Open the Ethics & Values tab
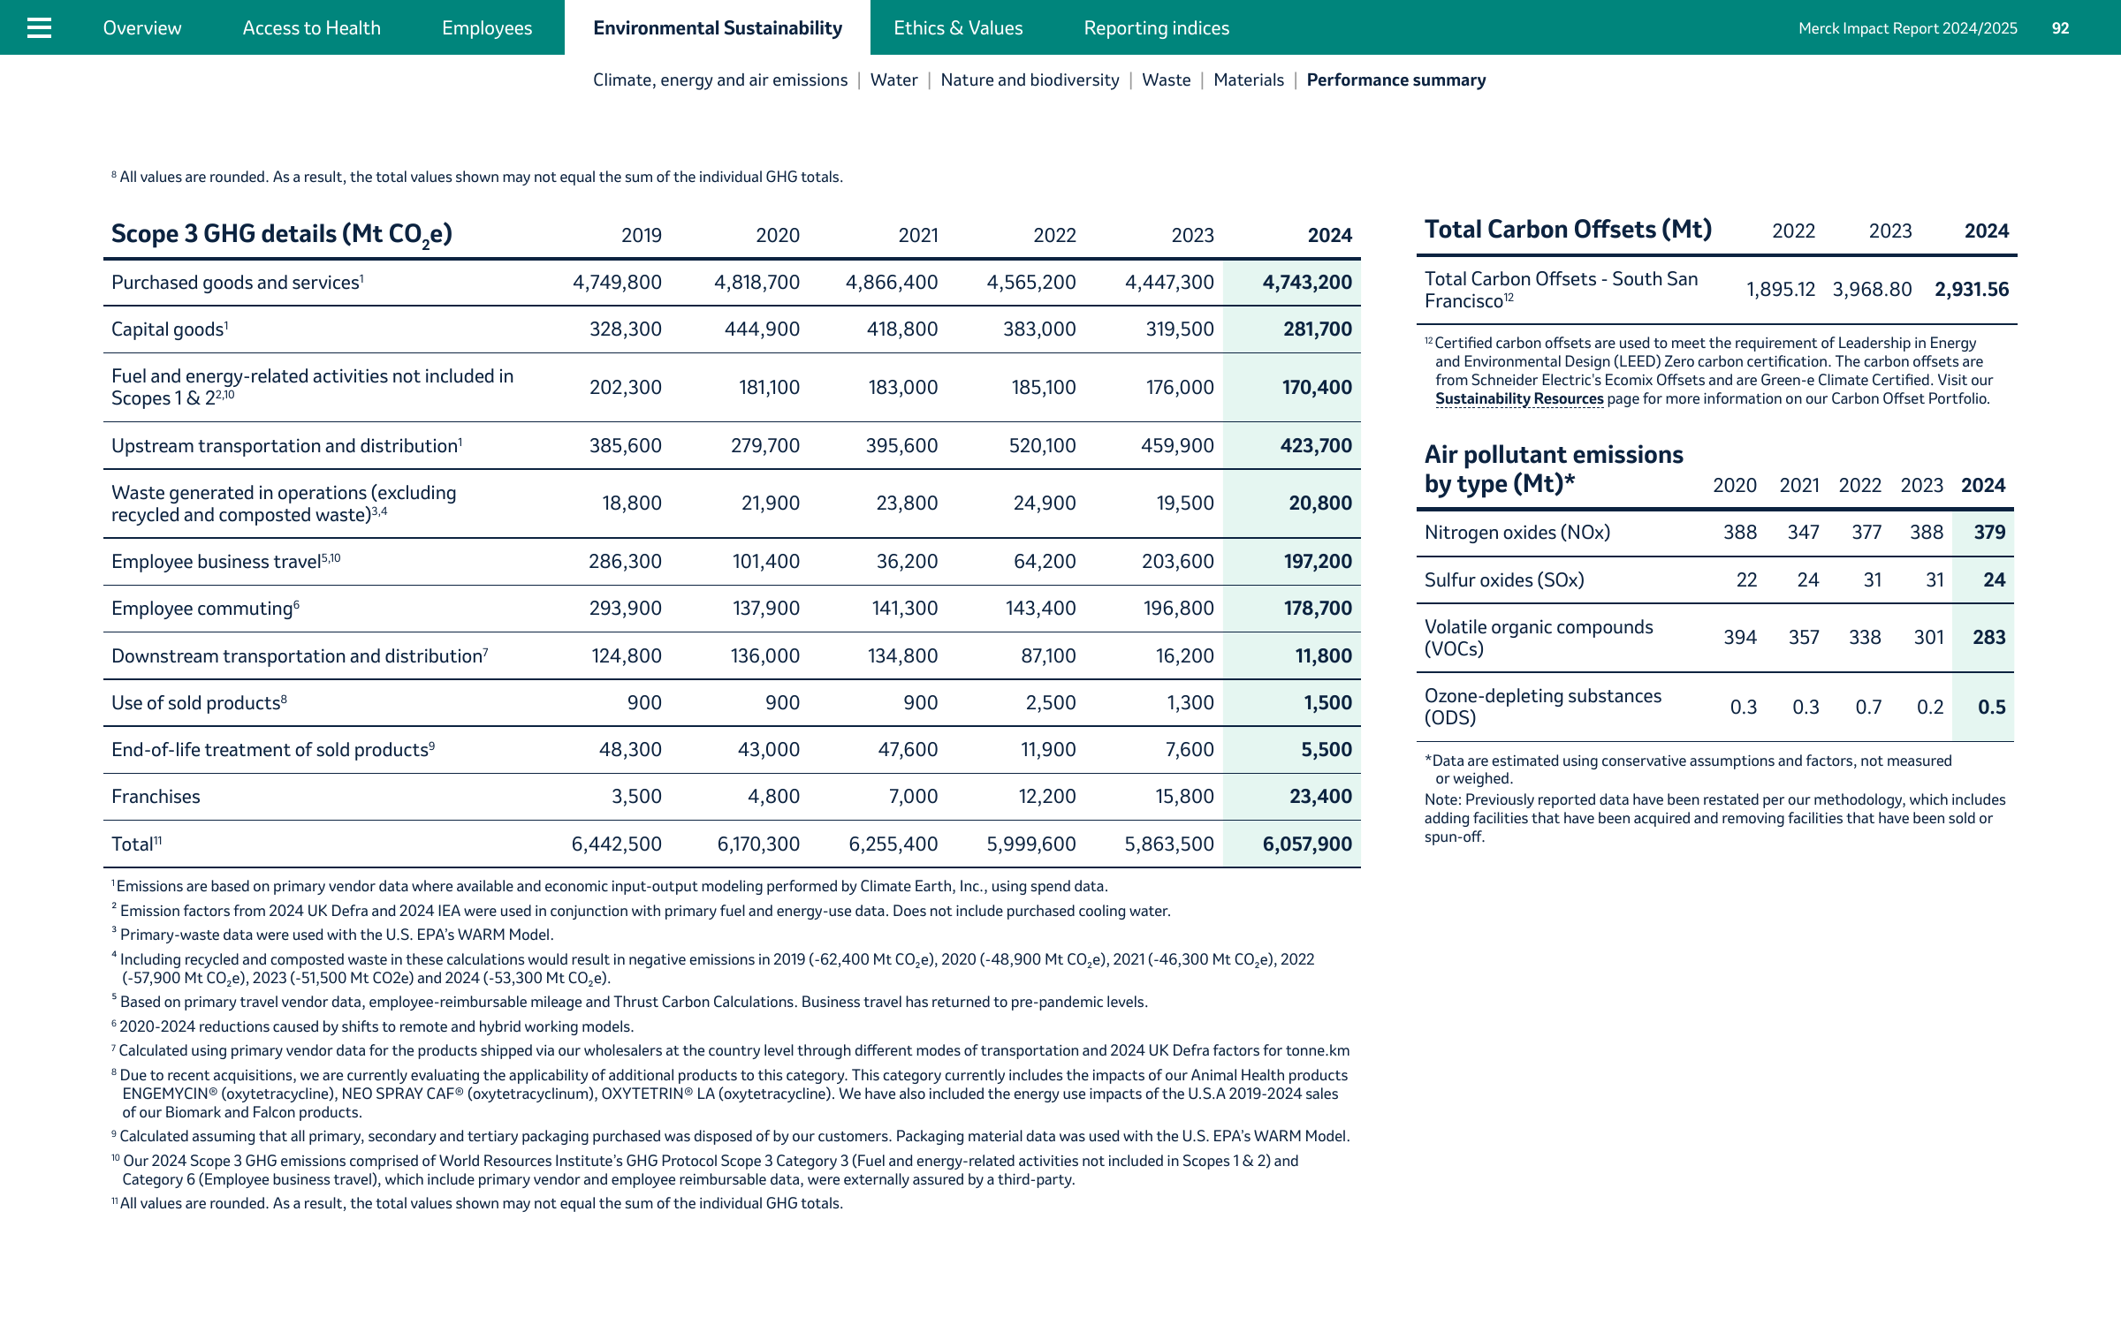2121x1325 pixels. click(958, 27)
